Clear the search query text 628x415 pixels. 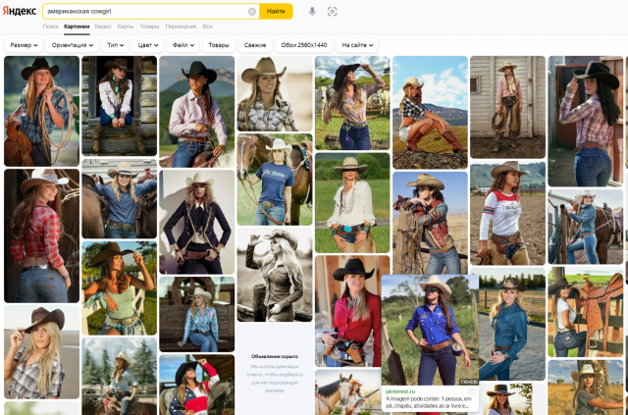252,12
